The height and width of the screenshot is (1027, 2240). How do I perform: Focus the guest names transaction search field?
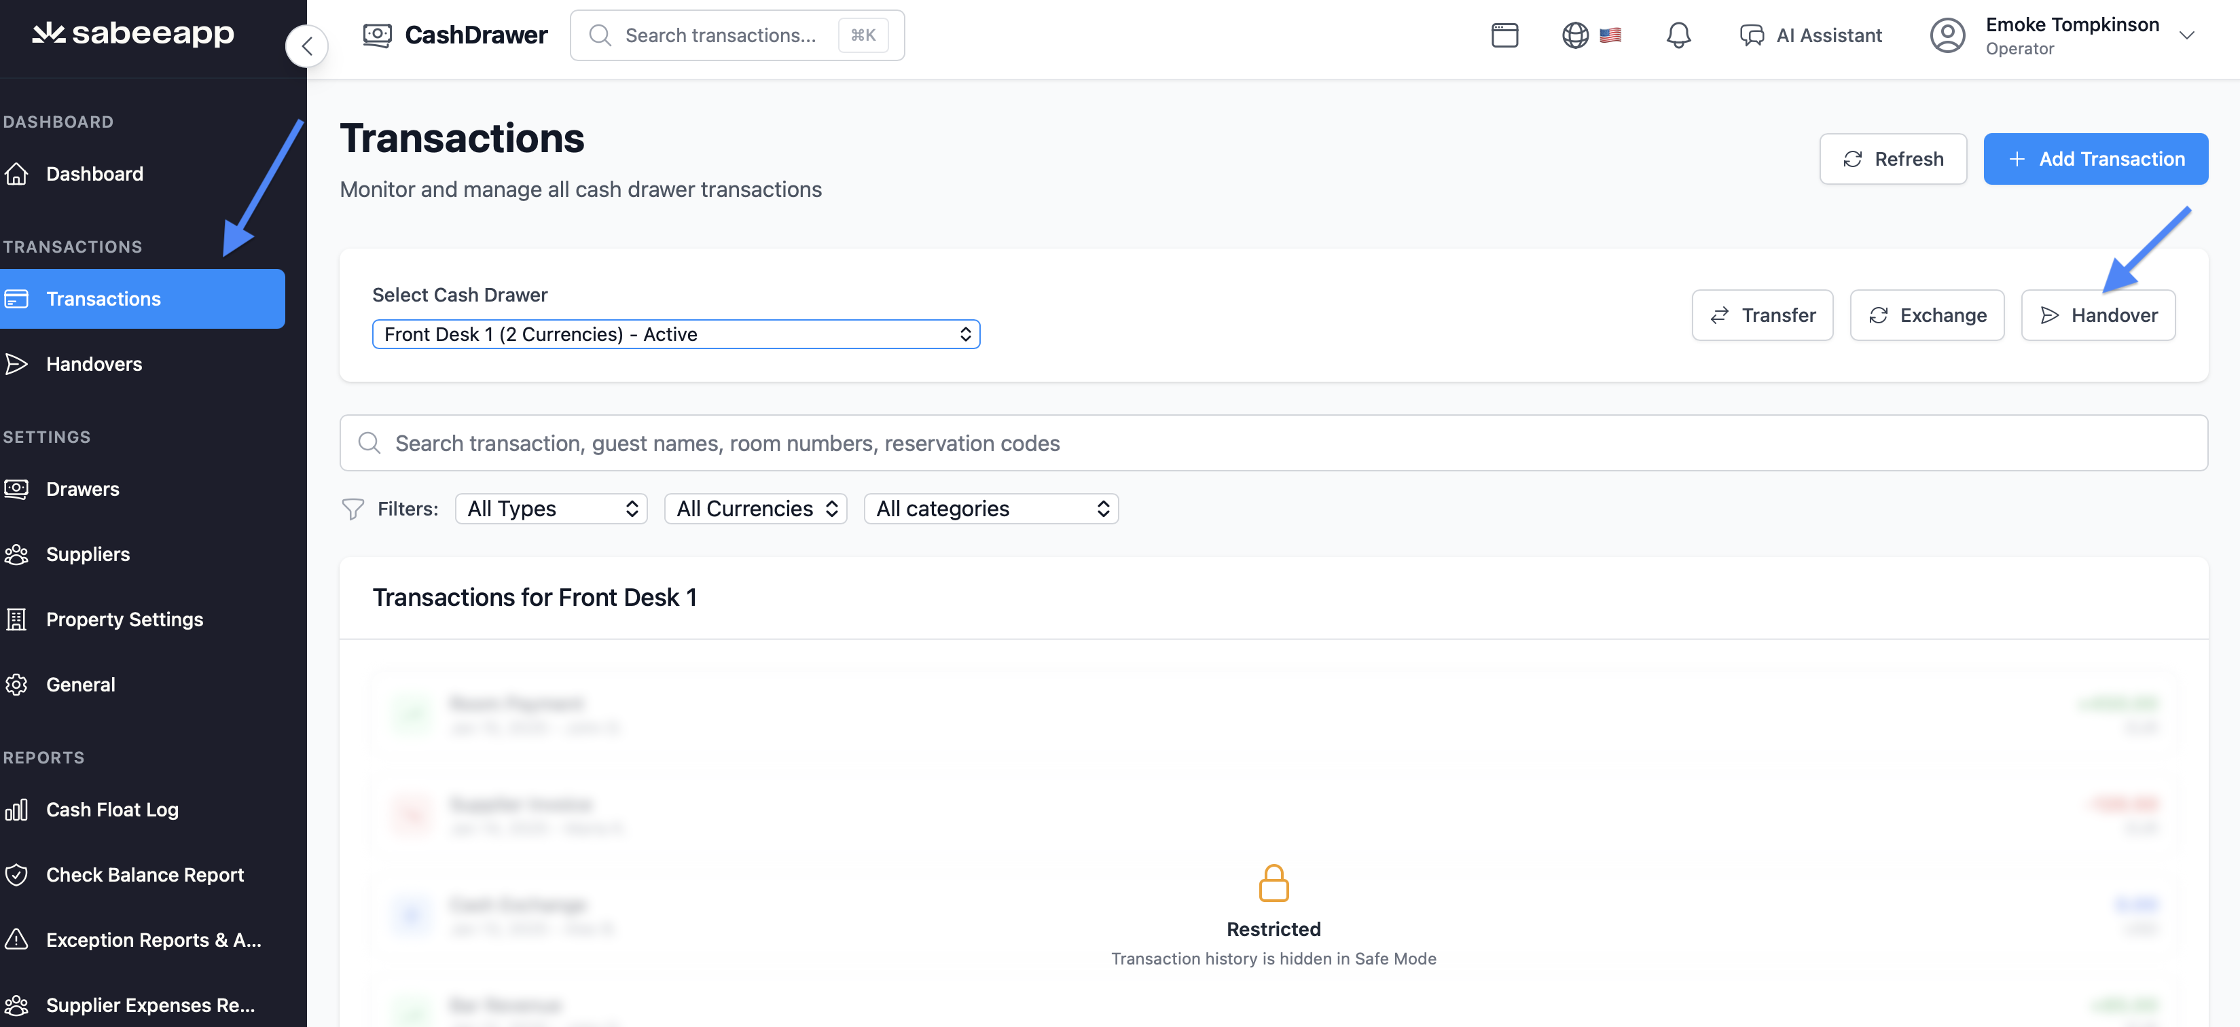1273,444
